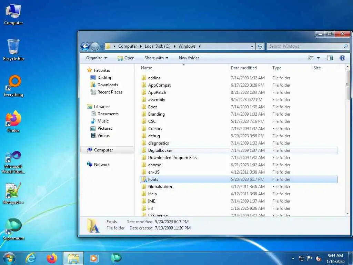
Task: Show hidden tray icons arrow
Action: 293,259
